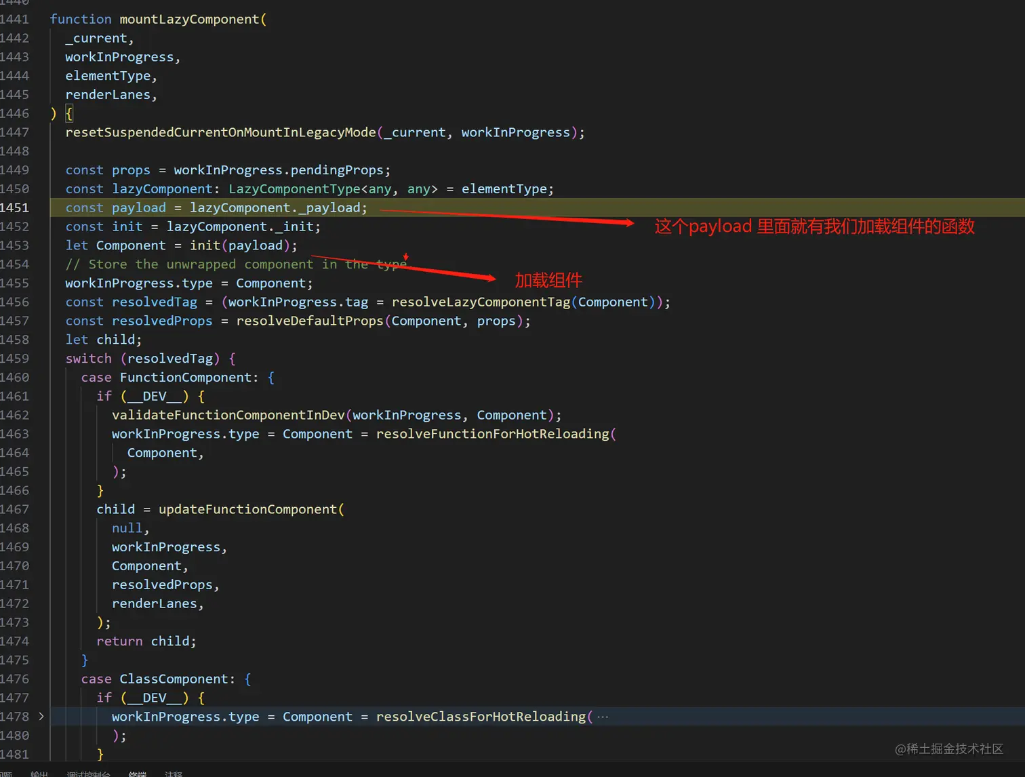Click the 'return child;' statement
The width and height of the screenshot is (1025, 777).
coord(146,641)
